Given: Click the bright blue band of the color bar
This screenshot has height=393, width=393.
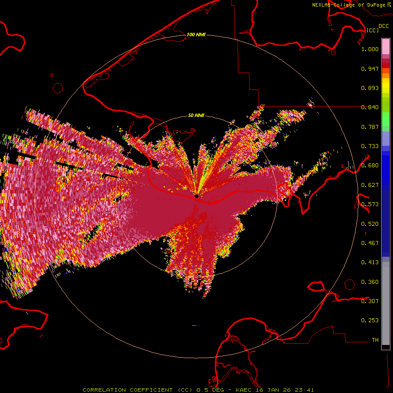Looking at the screenshot, I should tap(386, 168).
